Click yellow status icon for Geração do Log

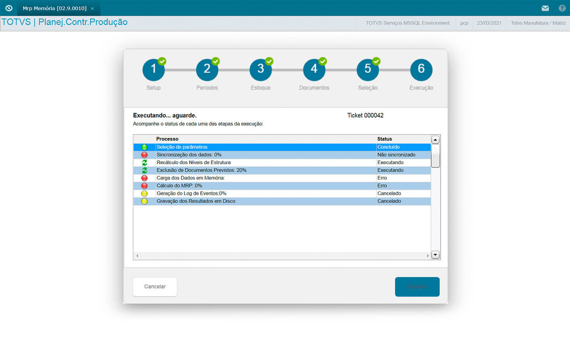[144, 193]
